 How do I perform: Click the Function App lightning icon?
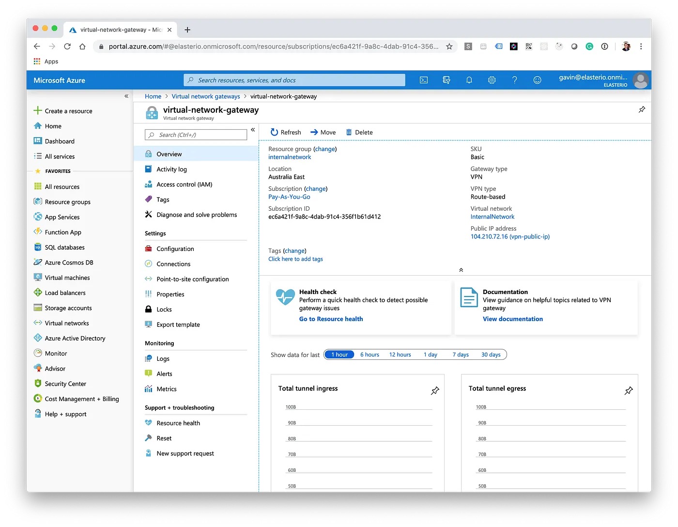click(38, 232)
